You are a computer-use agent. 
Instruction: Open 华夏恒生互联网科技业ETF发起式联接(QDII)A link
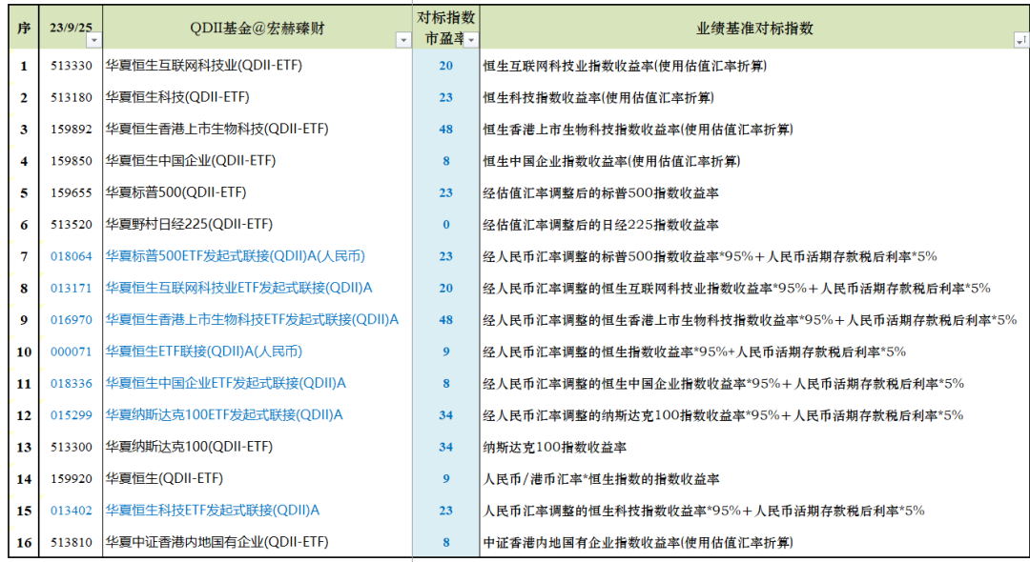tap(239, 288)
